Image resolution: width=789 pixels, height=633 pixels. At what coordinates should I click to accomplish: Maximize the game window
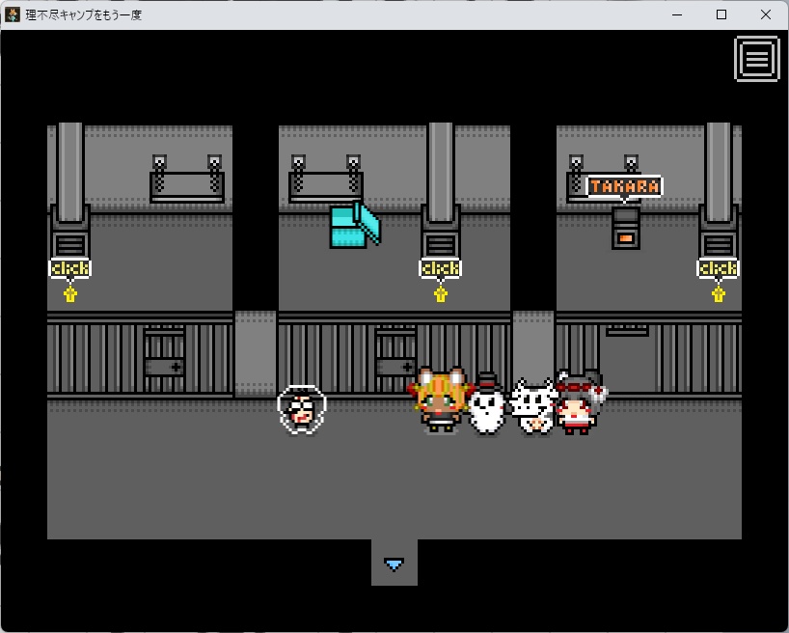tap(721, 14)
